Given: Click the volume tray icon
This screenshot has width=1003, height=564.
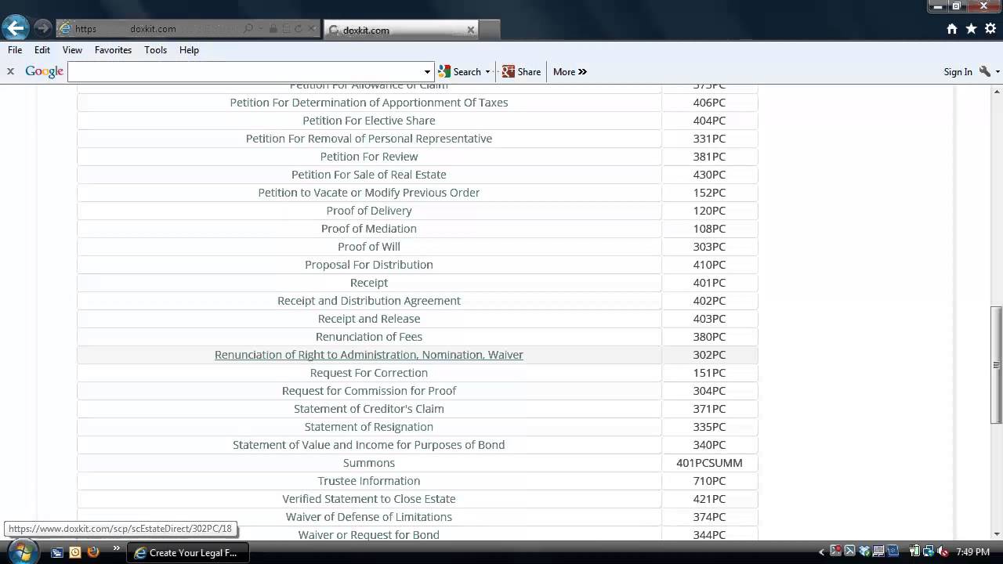Looking at the screenshot, I should [943, 552].
